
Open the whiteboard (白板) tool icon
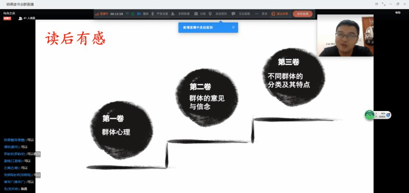(196, 14)
